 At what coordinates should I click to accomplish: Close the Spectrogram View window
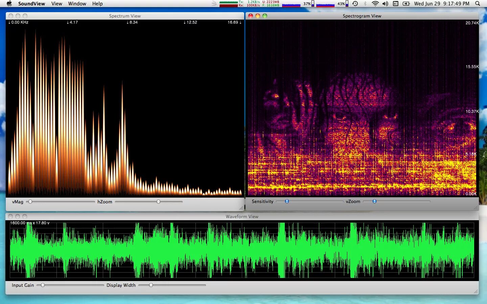(x=251, y=16)
